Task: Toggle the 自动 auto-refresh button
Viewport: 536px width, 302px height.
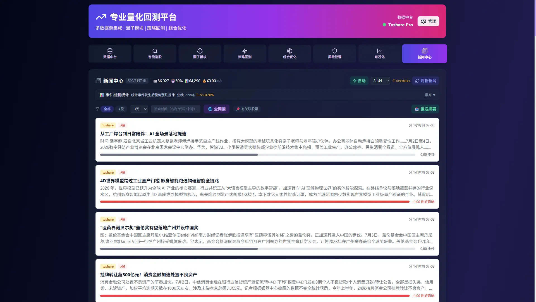Action: coord(359,81)
